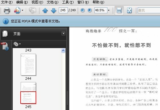Click the total pages text / 249
160x110 pixels.
[x=72, y=10]
